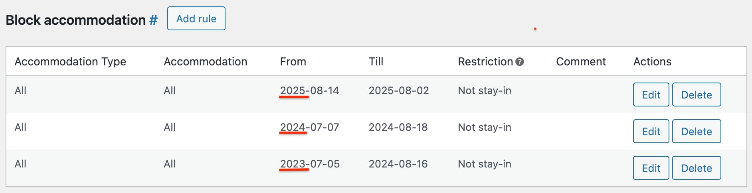Click the From column header

[293, 62]
